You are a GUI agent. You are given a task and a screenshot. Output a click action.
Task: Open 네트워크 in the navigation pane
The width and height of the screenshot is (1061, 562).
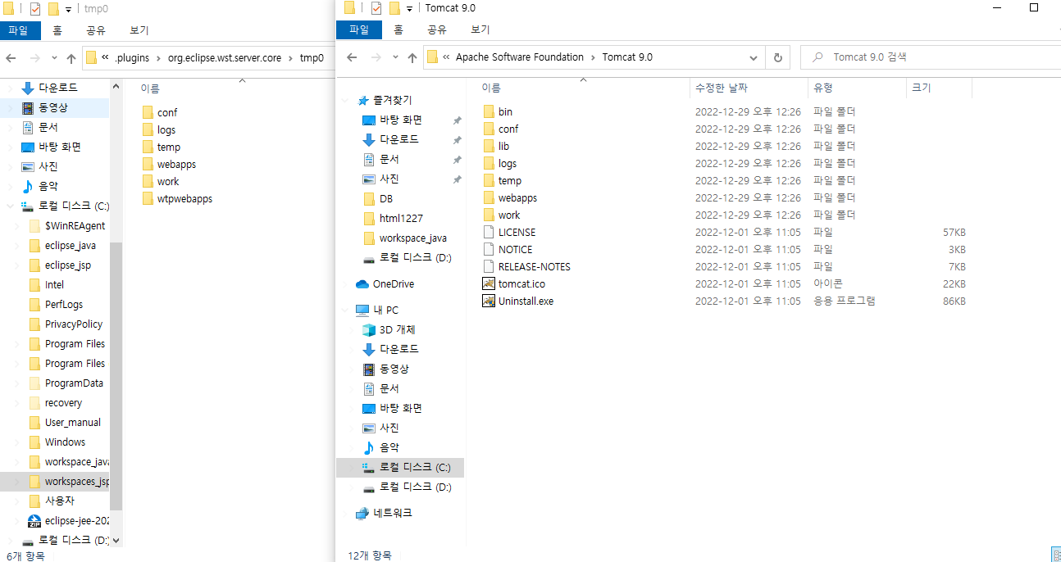pos(392,513)
